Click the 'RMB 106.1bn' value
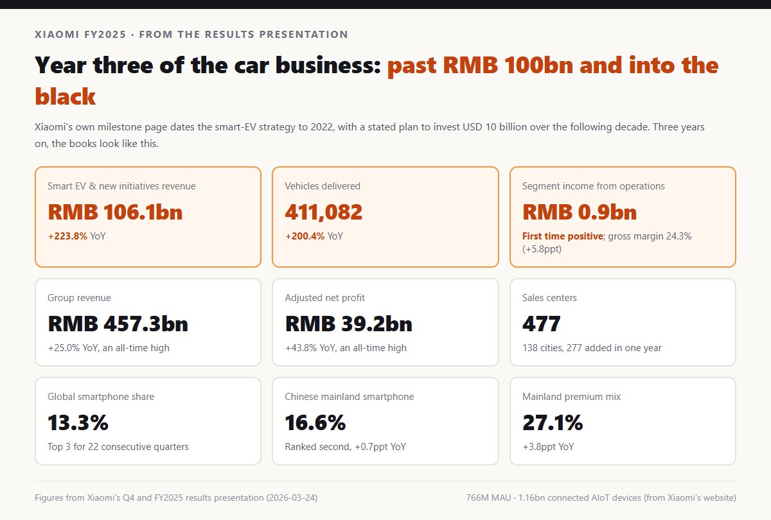 [115, 212]
